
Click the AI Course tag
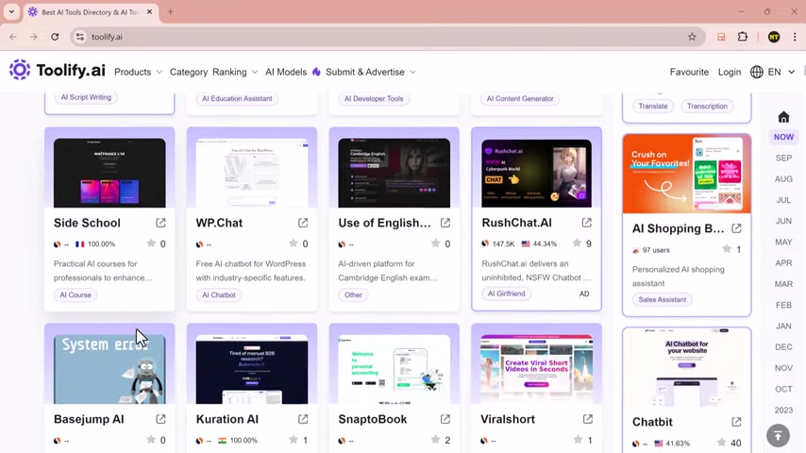(x=76, y=295)
